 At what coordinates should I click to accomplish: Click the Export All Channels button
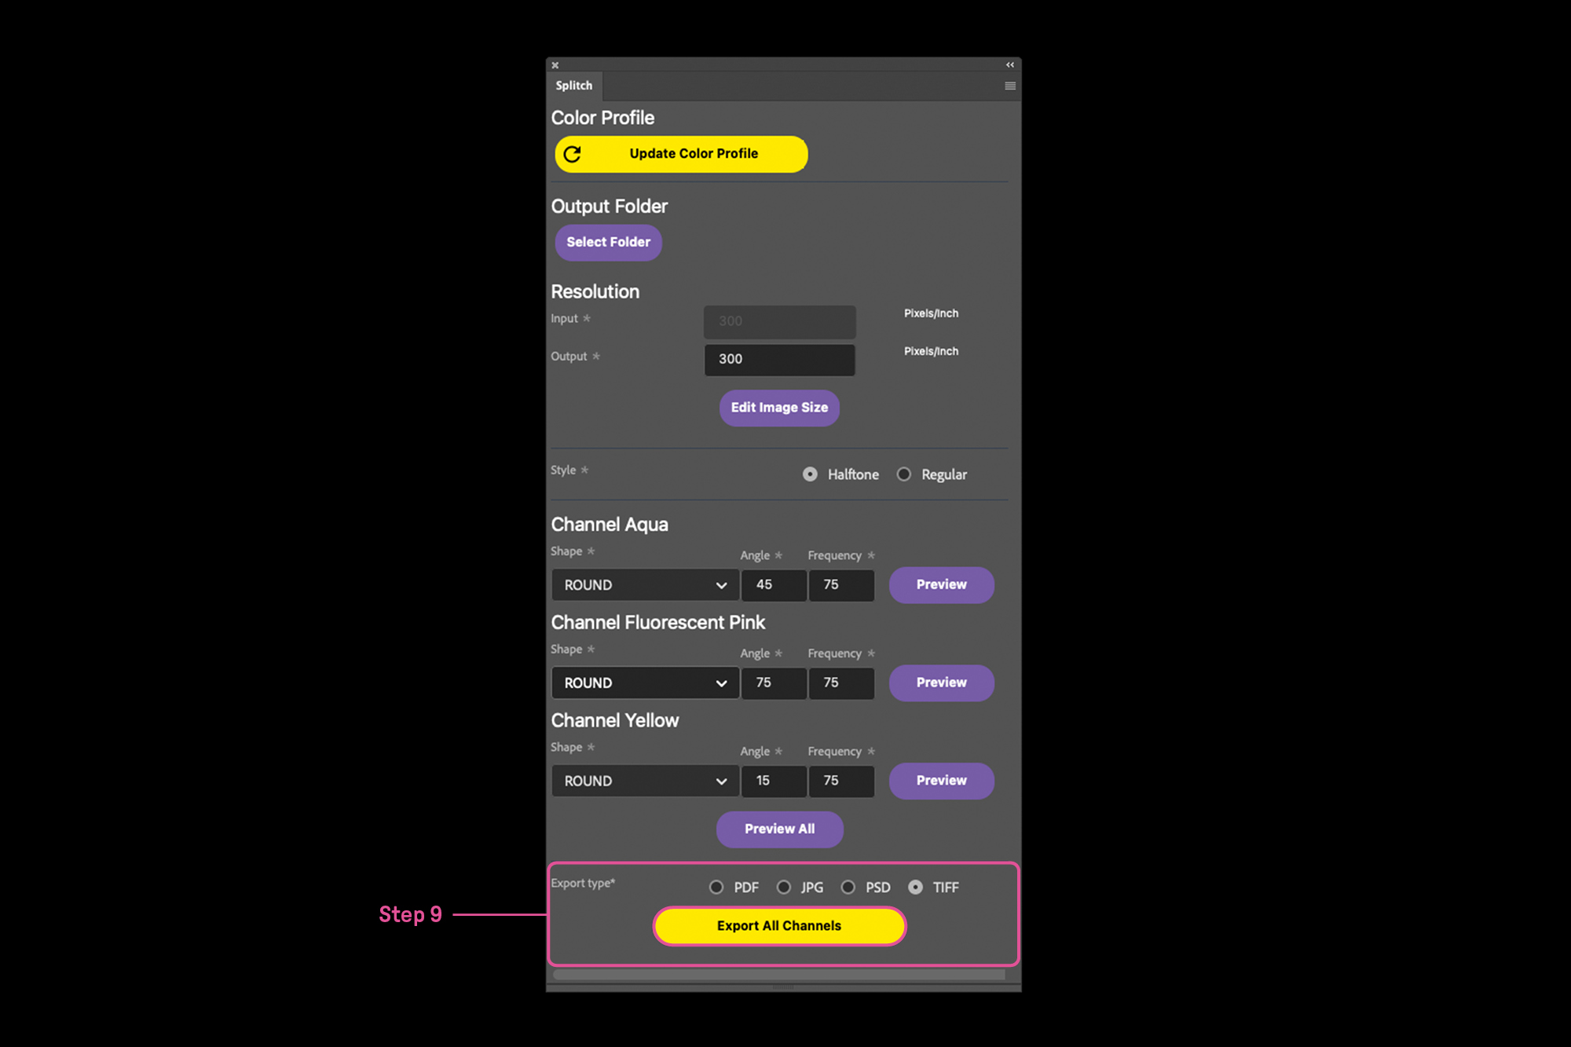pos(779,926)
